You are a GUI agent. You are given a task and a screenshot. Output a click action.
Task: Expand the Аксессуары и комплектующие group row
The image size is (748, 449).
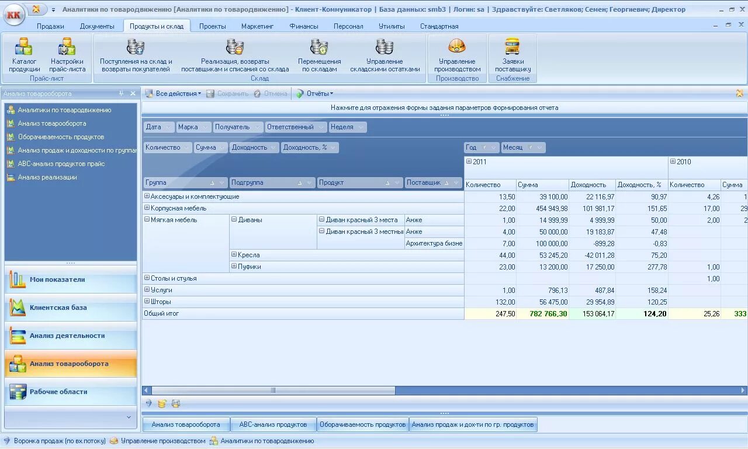tap(147, 196)
